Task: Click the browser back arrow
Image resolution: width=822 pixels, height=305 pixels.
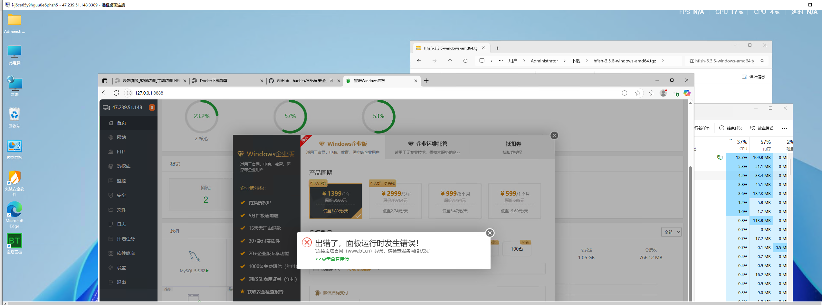Action: click(105, 93)
